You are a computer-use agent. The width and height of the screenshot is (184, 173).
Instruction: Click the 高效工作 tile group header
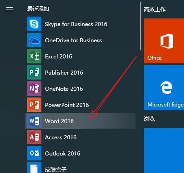coord(155,9)
